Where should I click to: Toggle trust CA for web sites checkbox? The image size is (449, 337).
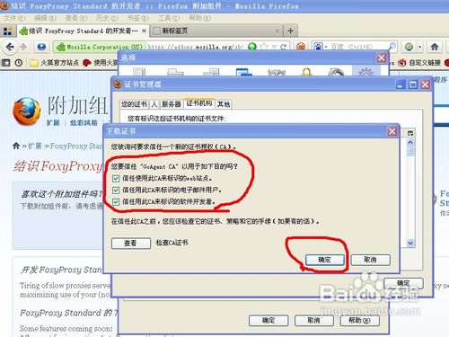click(116, 179)
